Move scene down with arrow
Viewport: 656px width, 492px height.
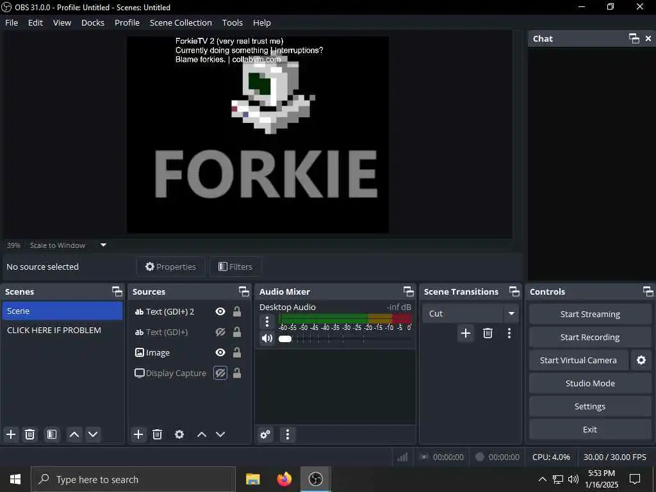(x=93, y=434)
